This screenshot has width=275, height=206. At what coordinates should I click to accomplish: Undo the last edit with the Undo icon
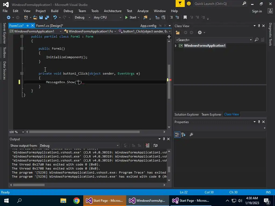[55, 17]
